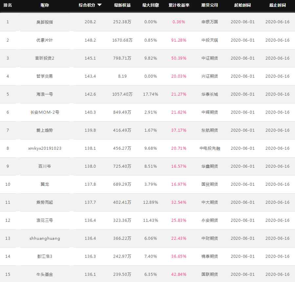
Task: Click the 截止时间 column header
Action: 278,5
